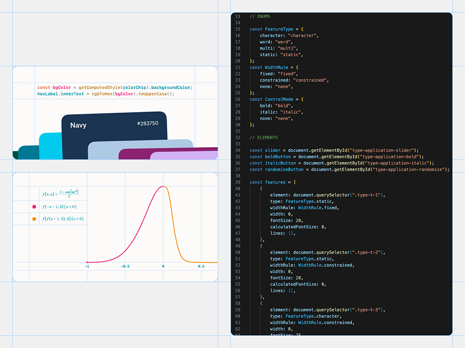Click the '-0.5' axis label on the graph
Image resolution: width=465 pixels, height=348 pixels.
pos(125,267)
